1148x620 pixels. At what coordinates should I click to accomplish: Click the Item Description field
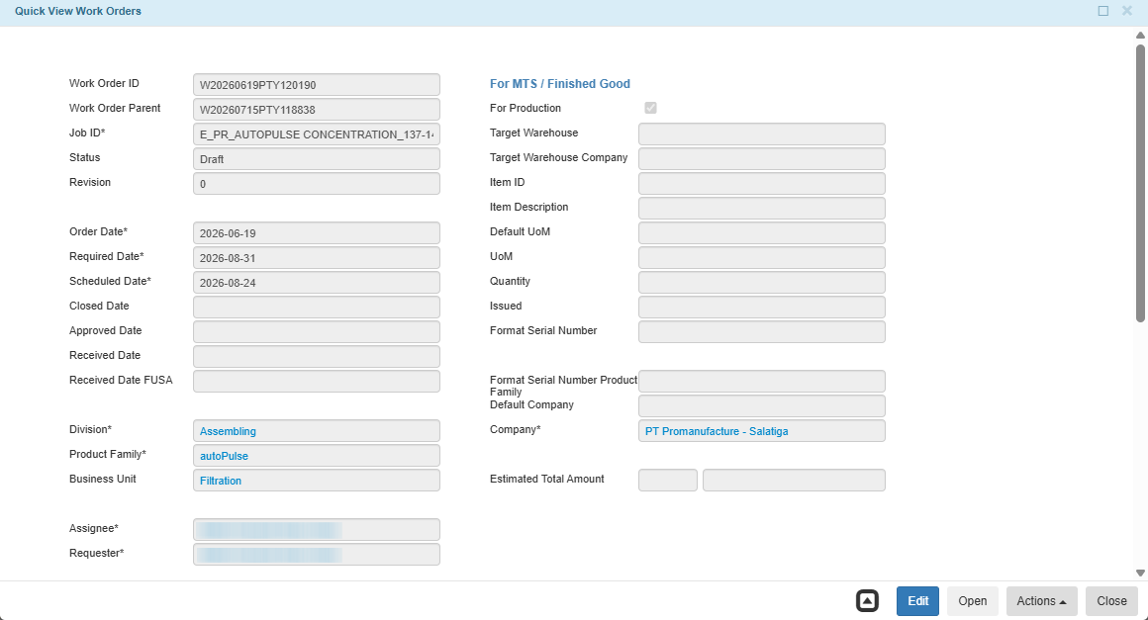pos(761,209)
